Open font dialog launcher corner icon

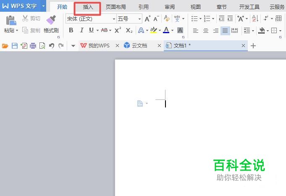pos(183,37)
